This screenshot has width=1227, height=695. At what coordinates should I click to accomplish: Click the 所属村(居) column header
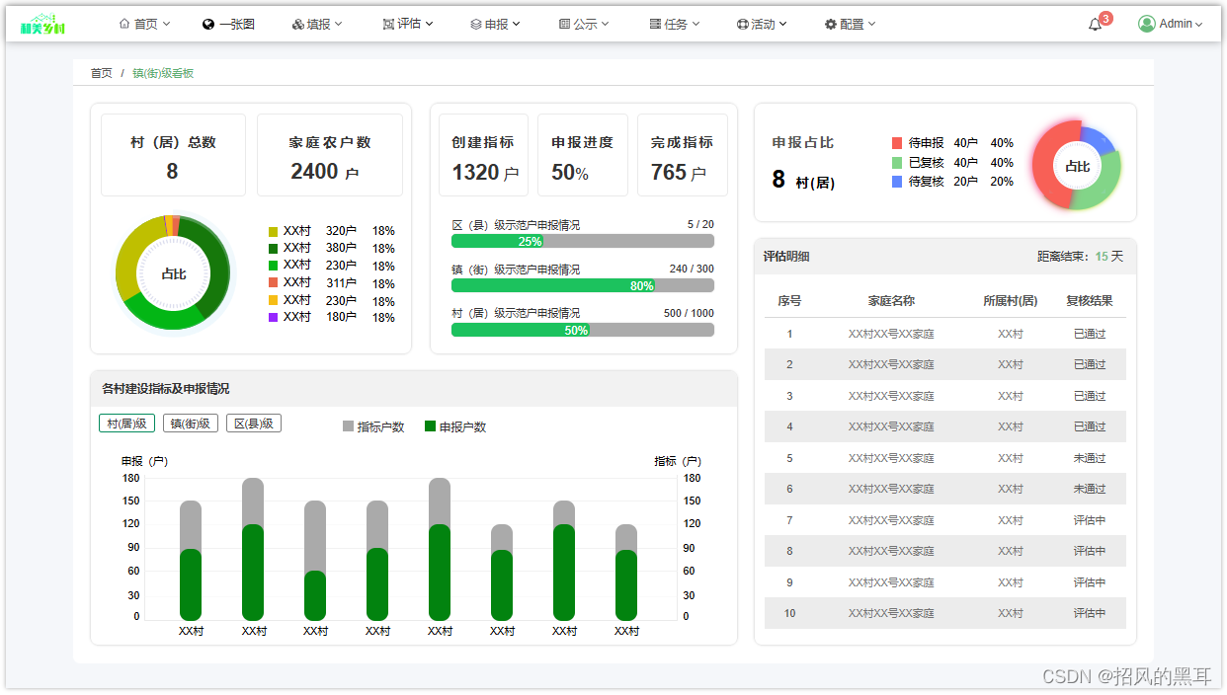pos(1010,301)
